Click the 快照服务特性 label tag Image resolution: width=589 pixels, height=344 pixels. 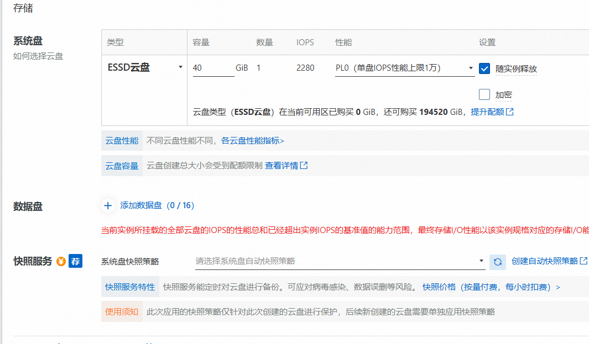[x=130, y=287]
